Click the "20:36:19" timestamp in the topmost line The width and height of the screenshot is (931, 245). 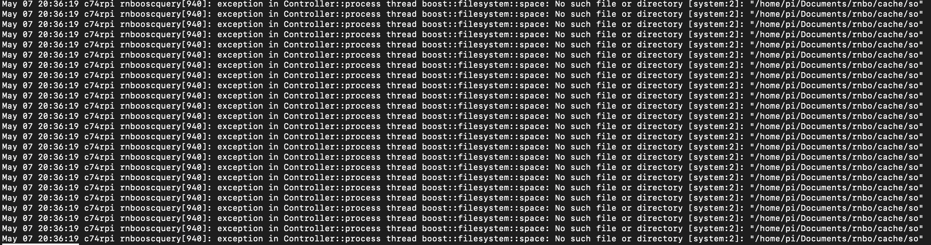coord(58,4)
